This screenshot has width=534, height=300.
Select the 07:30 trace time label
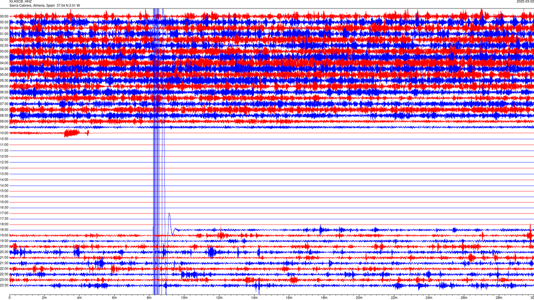tap(4, 104)
